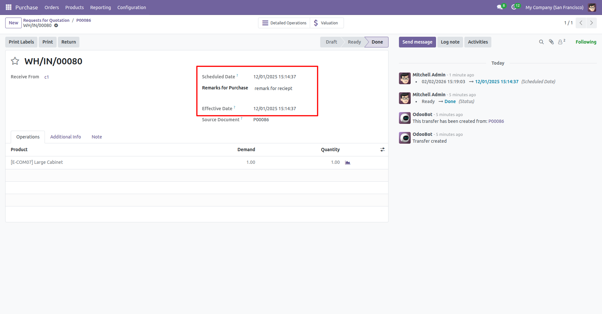Open the user avatar menu

[x=592, y=7]
